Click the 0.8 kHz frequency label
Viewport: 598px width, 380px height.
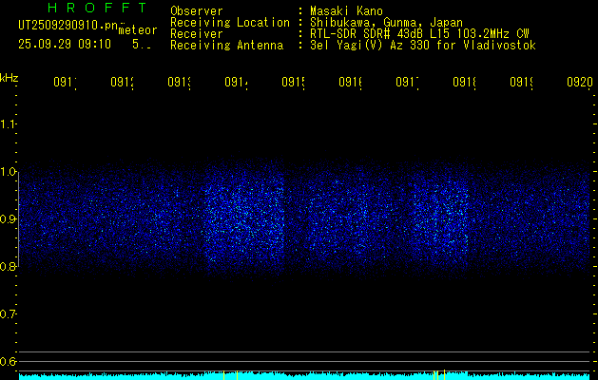(8, 266)
